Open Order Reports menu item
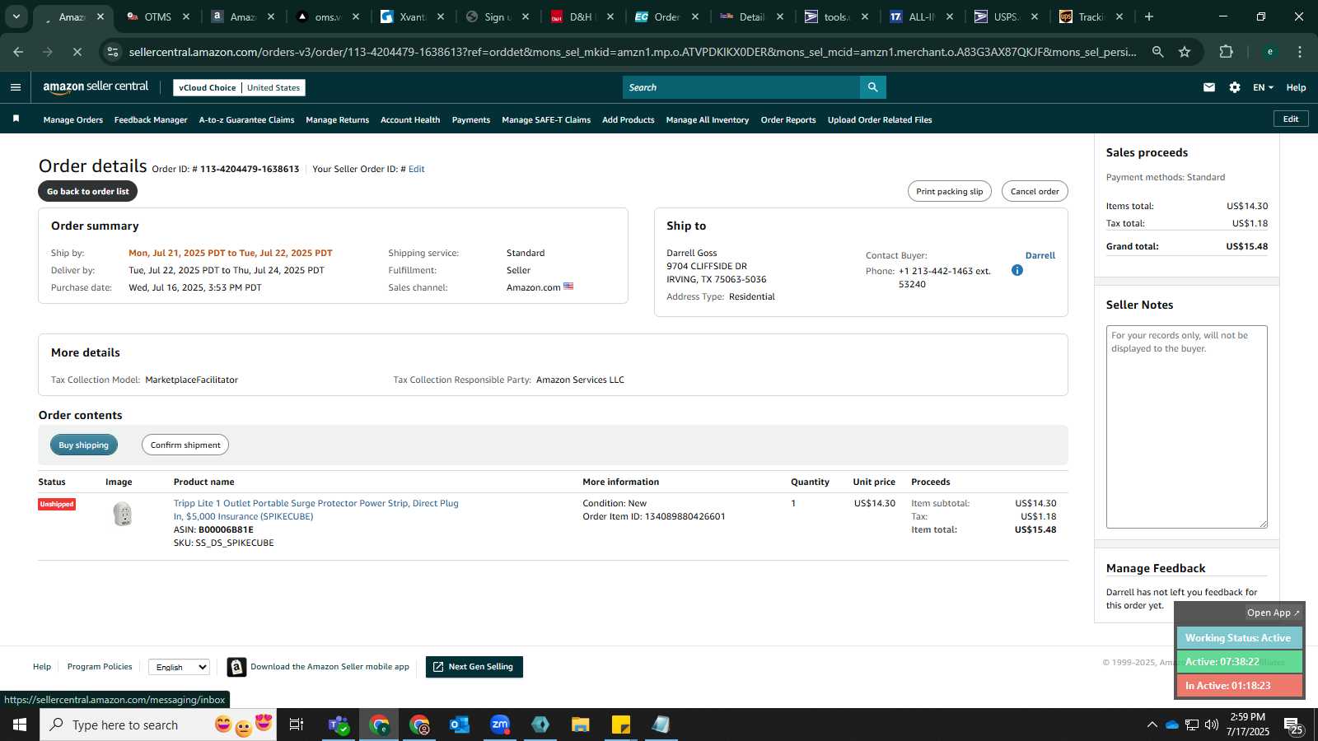 point(788,119)
